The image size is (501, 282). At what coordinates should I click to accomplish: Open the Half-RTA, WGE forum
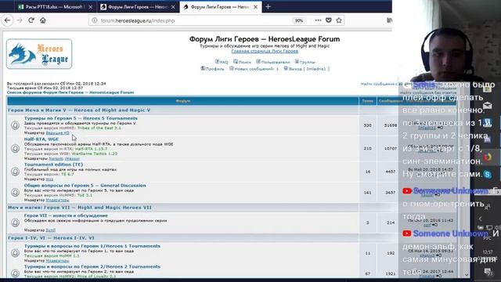[41, 139]
